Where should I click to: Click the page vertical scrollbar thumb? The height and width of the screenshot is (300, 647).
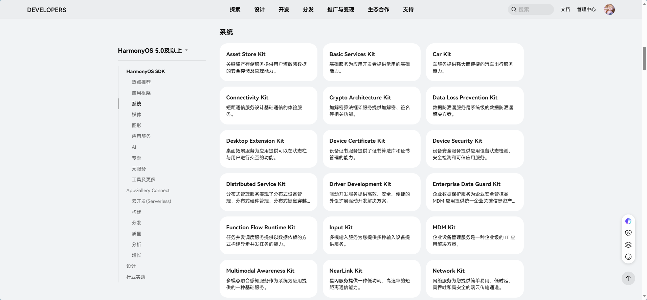pos(644,59)
